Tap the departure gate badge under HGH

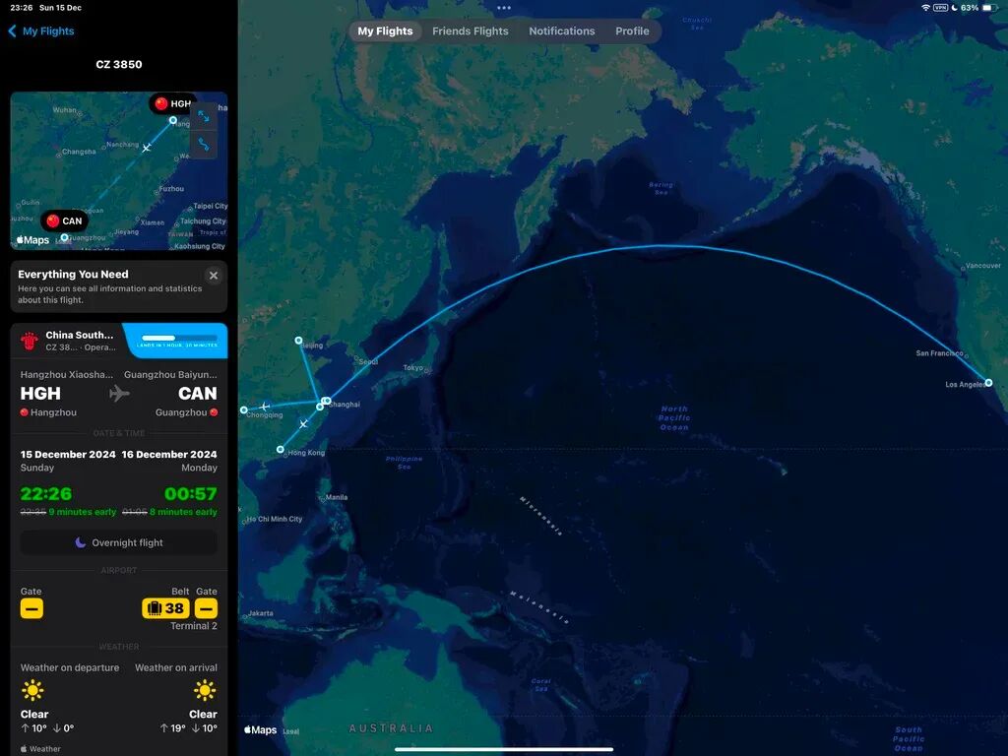pyautogui.click(x=31, y=608)
